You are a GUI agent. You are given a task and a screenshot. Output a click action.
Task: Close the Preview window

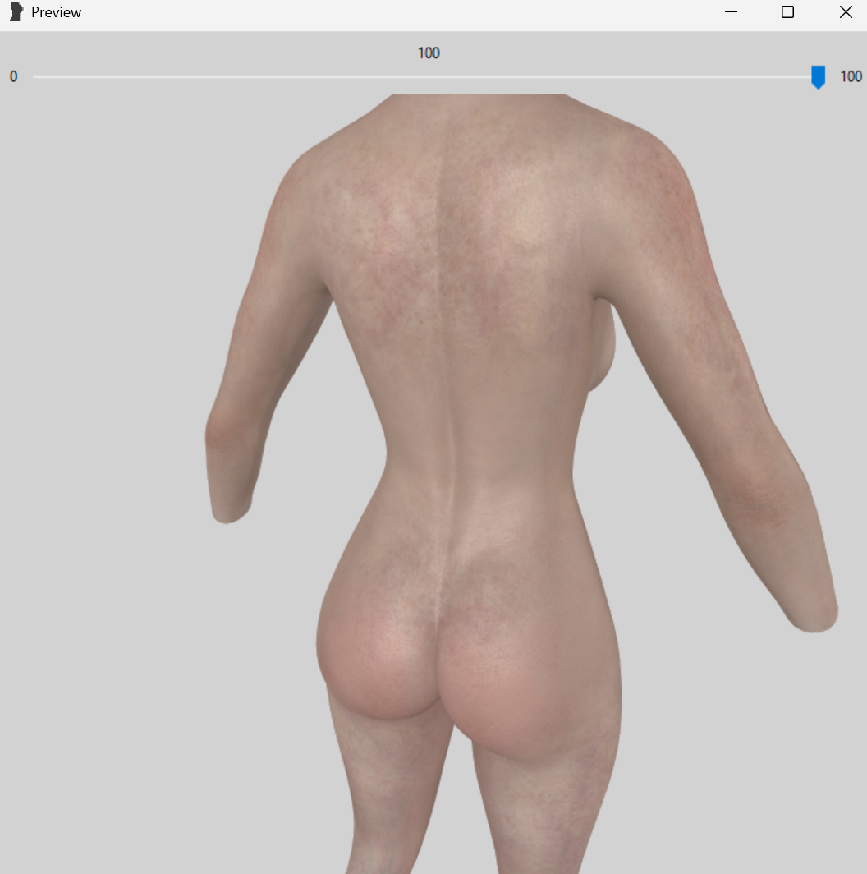click(x=846, y=11)
